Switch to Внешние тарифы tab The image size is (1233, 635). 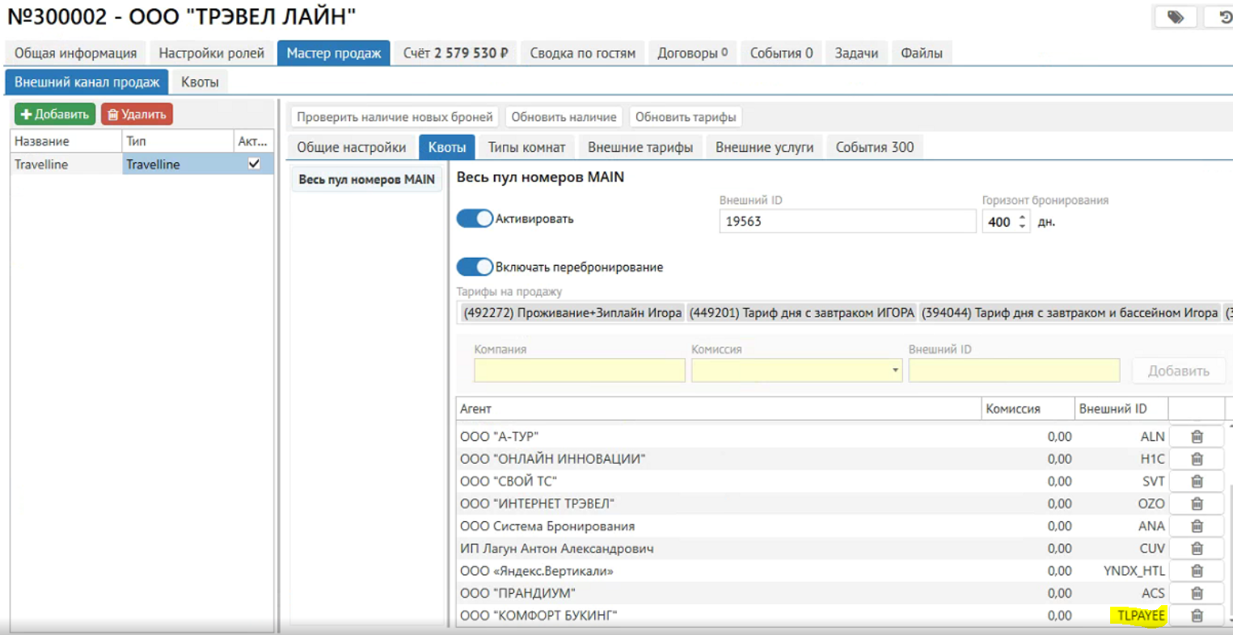[640, 147]
